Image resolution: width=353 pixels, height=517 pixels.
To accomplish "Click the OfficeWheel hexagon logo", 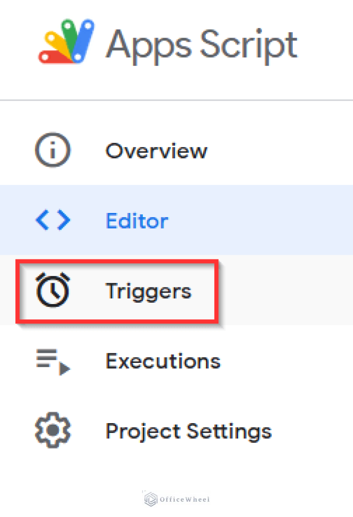I will pos(150,499).
